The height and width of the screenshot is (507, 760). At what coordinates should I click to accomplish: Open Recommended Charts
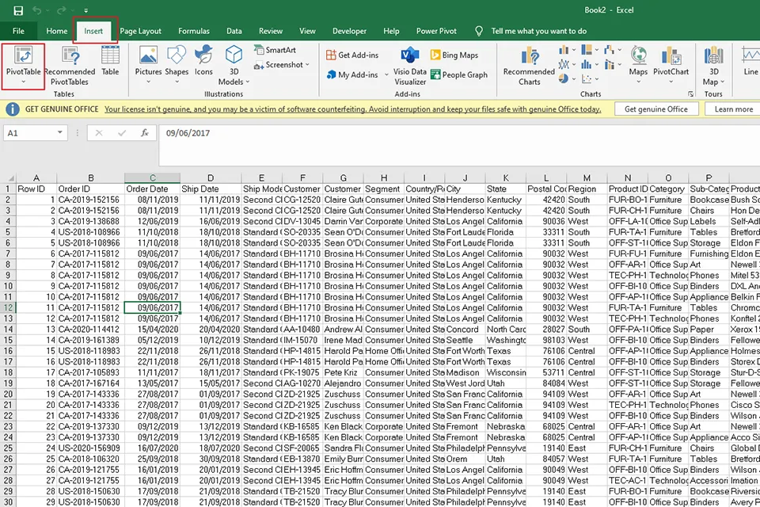pyautogui.click(x=528, y=67)
